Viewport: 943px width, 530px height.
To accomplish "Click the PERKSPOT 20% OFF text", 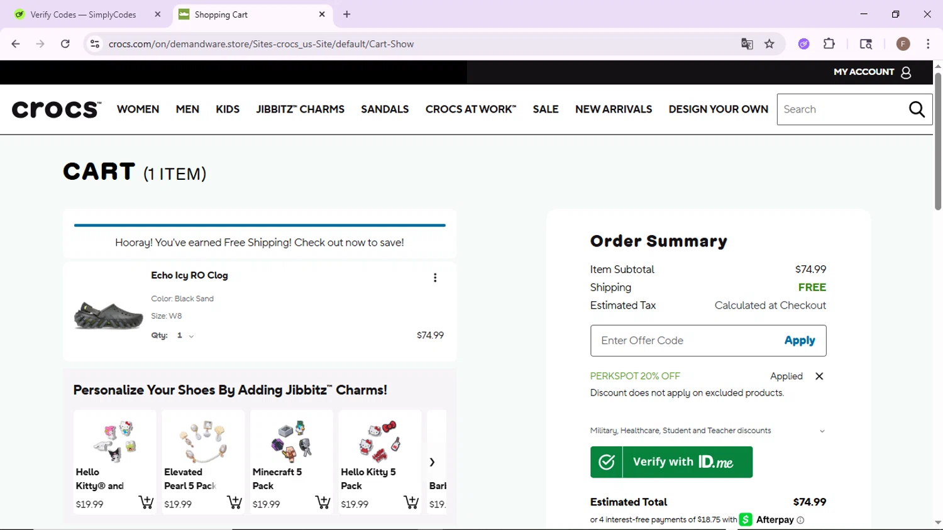I will point(635,376).
